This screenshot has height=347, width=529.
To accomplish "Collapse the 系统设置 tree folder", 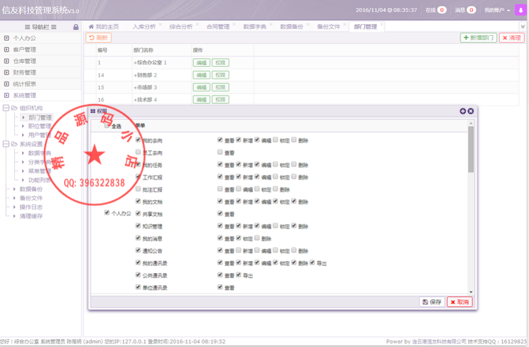I will [x=6, y=144].
